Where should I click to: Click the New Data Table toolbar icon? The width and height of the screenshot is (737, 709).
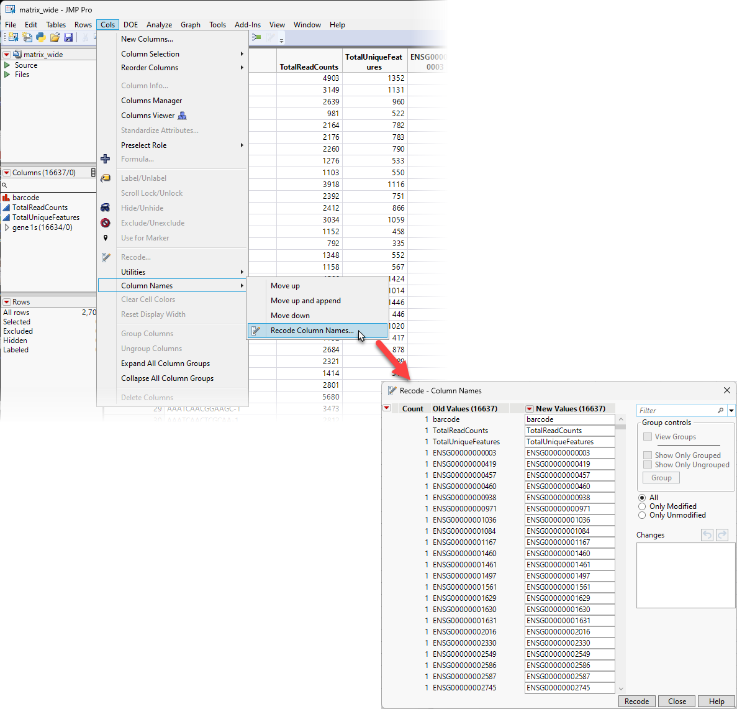pyautogui.click(x=12, y=38)
